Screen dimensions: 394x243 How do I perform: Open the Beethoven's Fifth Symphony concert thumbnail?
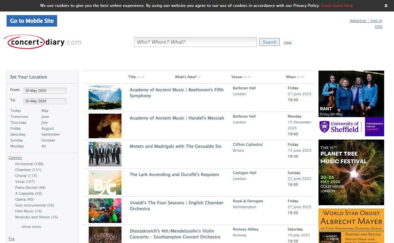click(x=105, y=98)
